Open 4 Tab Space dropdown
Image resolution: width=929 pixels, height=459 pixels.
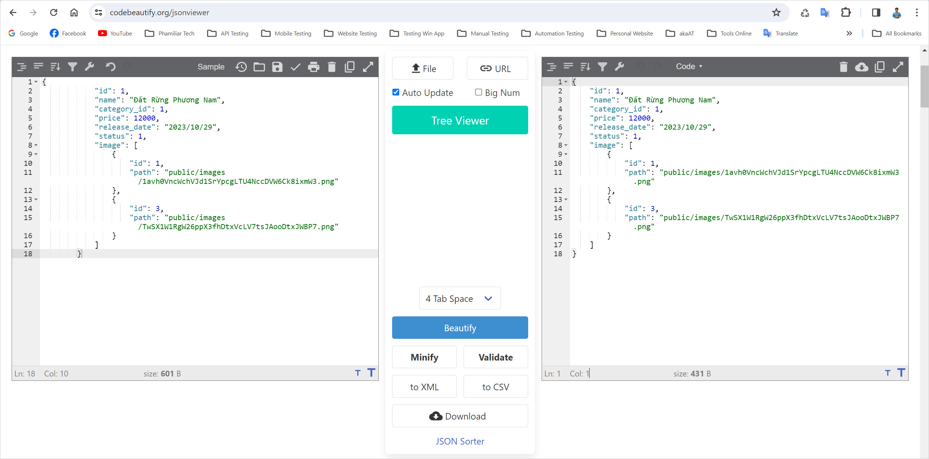coord(460,298)
